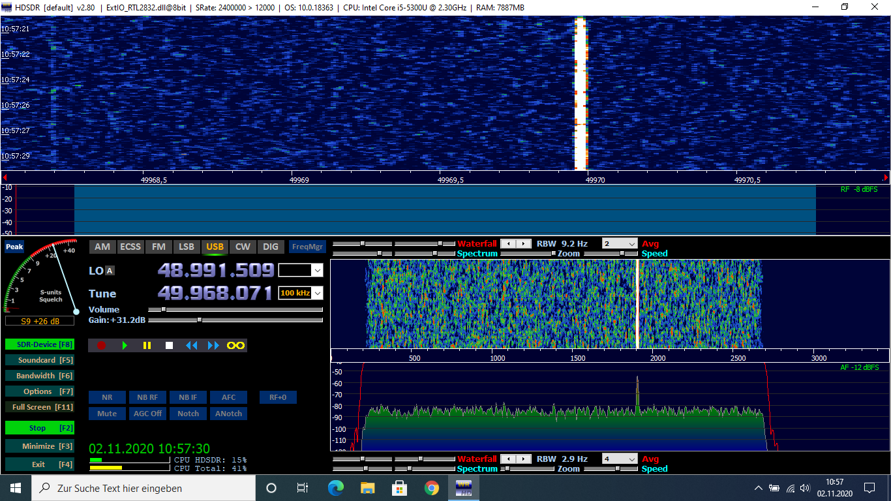
Task: Open Microsoft Edge from the taskbar
Action: tap(335, 488)
